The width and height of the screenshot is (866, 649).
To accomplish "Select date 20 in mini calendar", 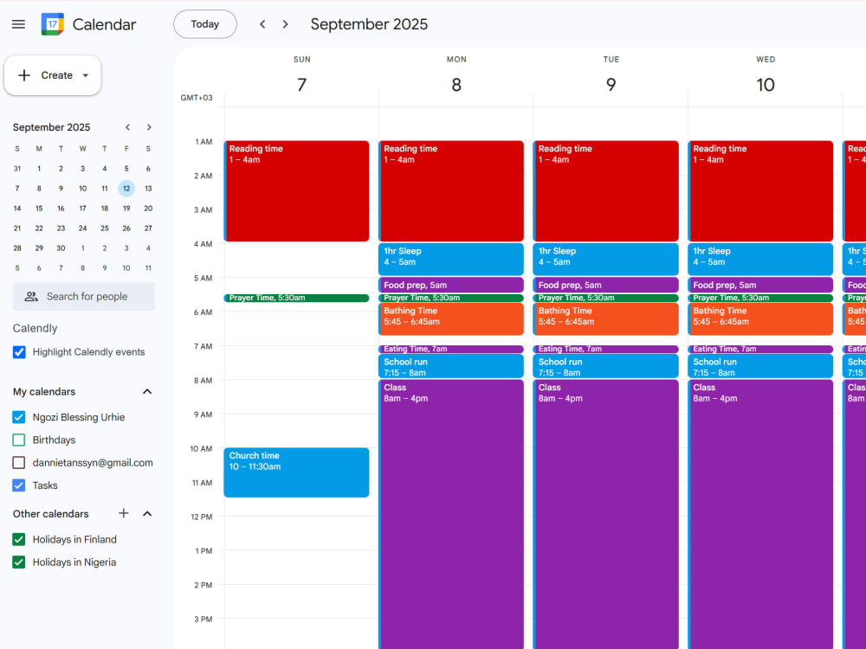I will click(x=148, y=209).
